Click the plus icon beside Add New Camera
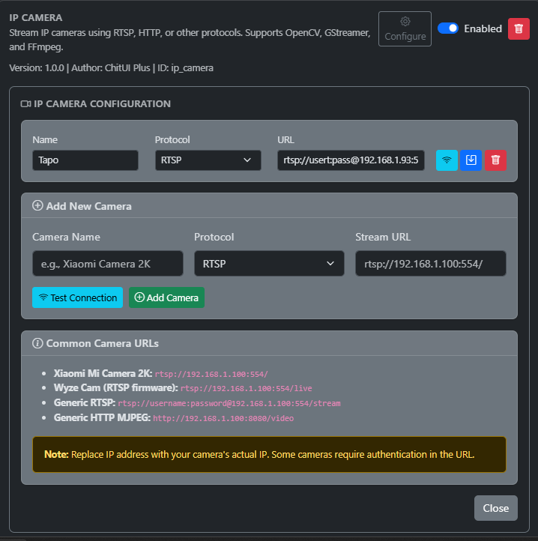The height and width of the screenshot is (541, 538). point(37,206)
